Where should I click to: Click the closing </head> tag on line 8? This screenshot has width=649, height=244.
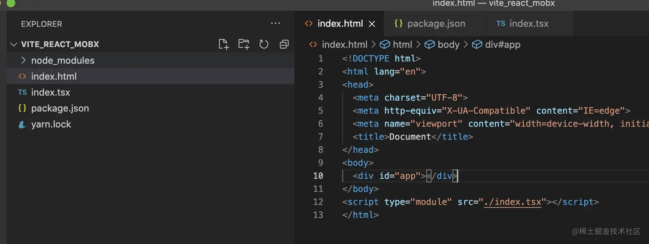(361, 150)
